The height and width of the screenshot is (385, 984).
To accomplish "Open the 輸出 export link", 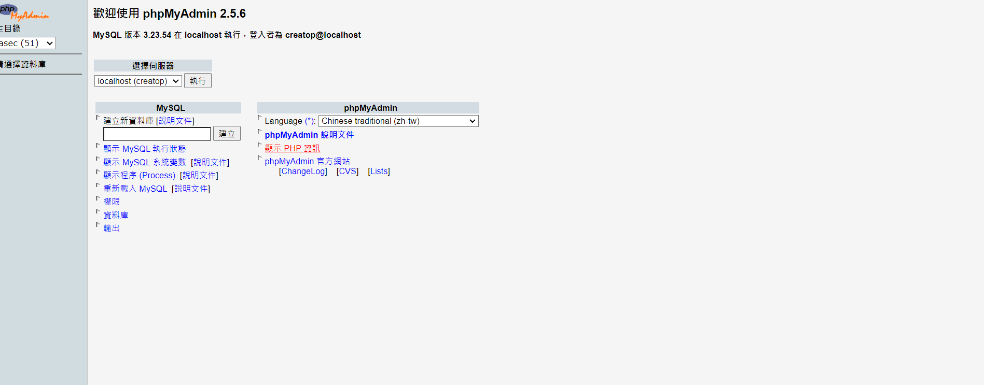I will 112,228.
